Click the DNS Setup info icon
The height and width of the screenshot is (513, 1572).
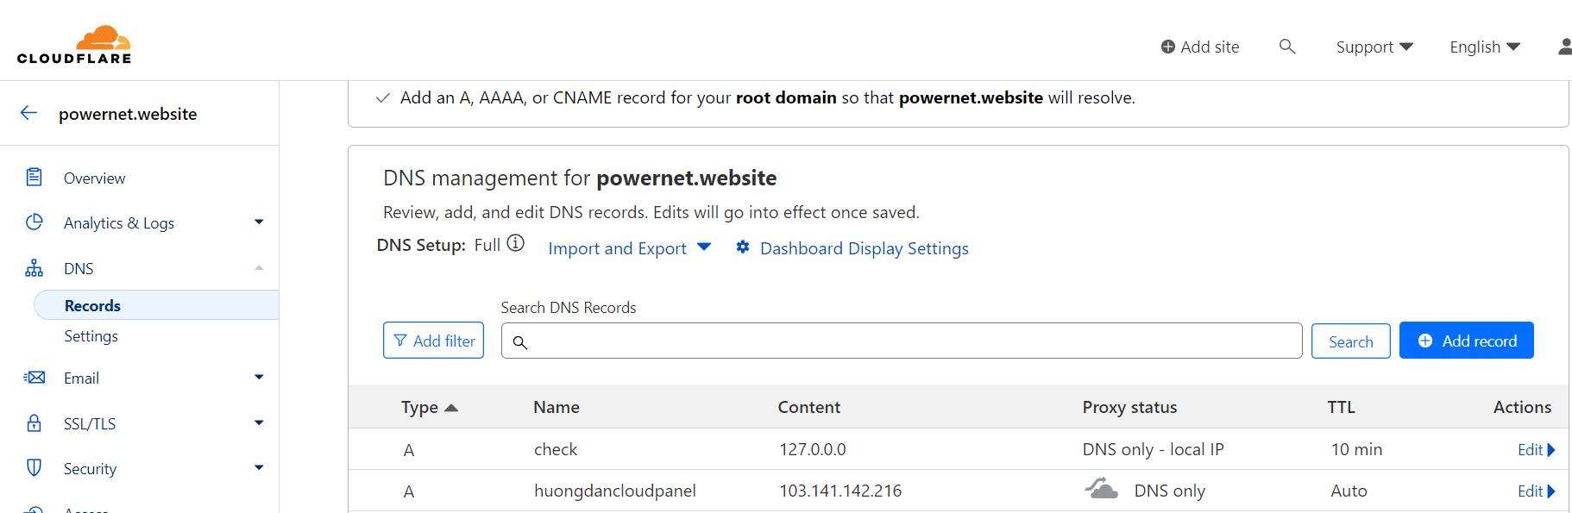coord(515,244)
